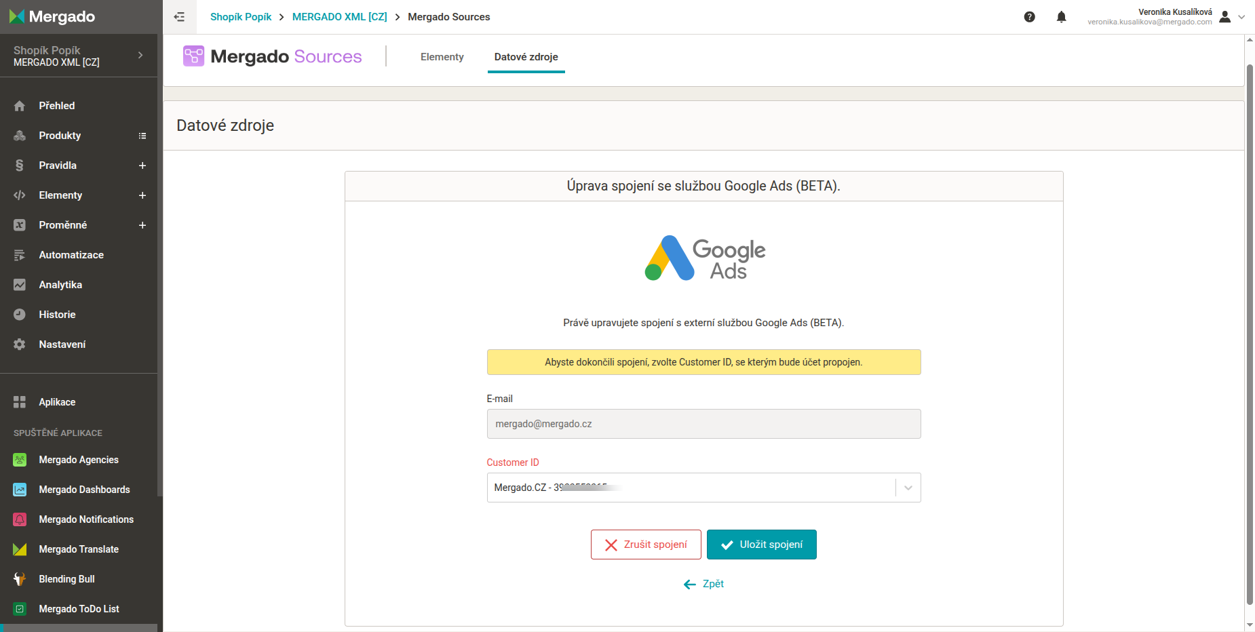Click the Mergado Agencies app icon
The height and width of the screenshot is (632, 1255).
point(20,460)
